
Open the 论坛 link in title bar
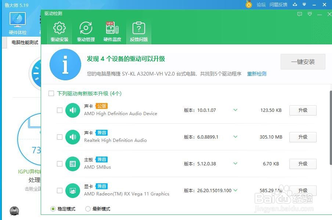(261, 5)
